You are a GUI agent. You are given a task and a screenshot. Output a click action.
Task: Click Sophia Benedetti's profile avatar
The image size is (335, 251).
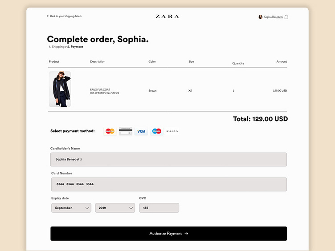pos(261,17)
